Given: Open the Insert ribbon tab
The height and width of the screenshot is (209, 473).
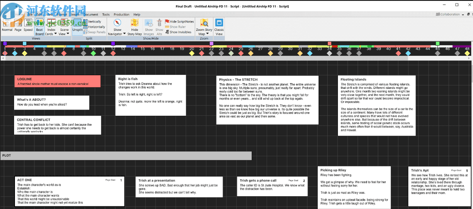Looking at the screenshot, I should coord(75,15).
